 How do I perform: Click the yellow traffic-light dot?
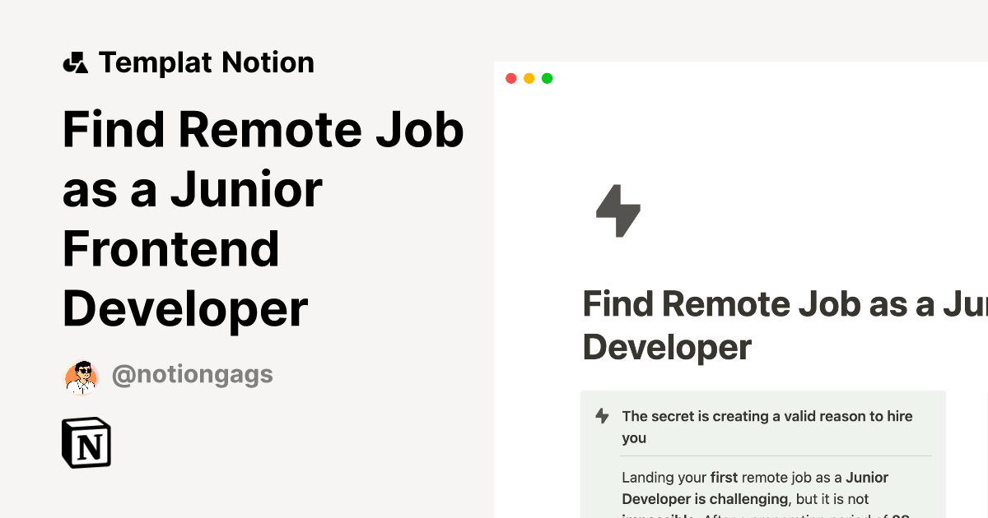[x=529, y=78]
